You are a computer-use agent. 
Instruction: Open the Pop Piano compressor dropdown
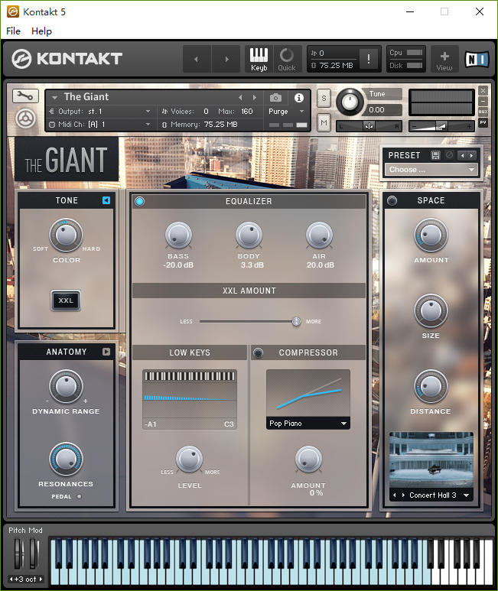308,424
